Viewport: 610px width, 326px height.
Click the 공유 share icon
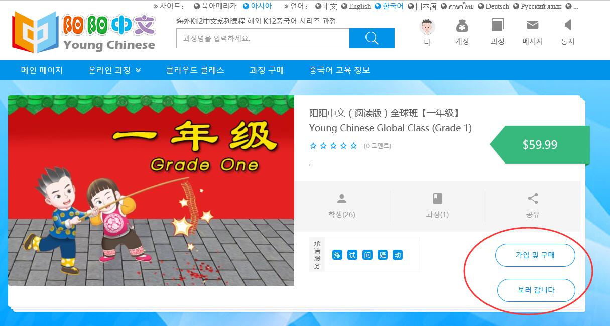[533, 198]
